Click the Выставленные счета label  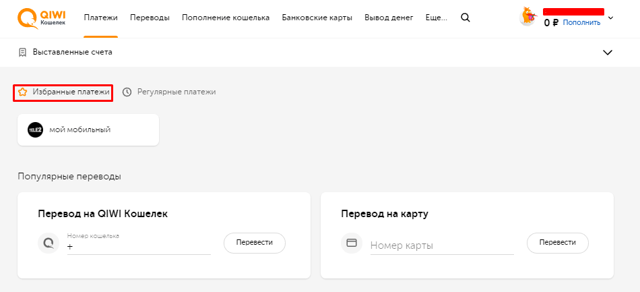pyautogui.click(x=73, y=53)
